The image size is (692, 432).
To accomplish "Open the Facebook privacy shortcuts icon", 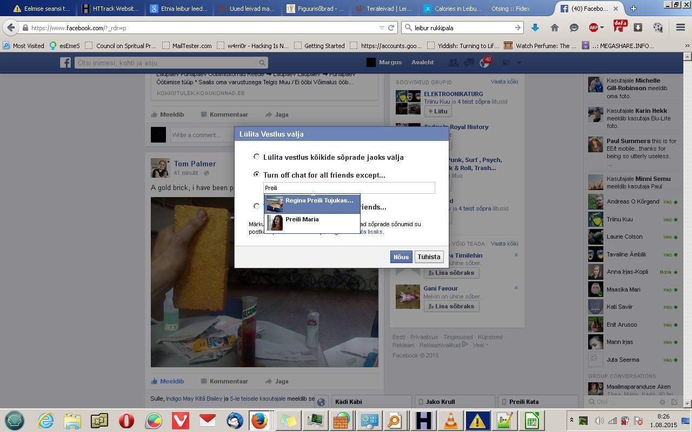I will tap(506, 63).
